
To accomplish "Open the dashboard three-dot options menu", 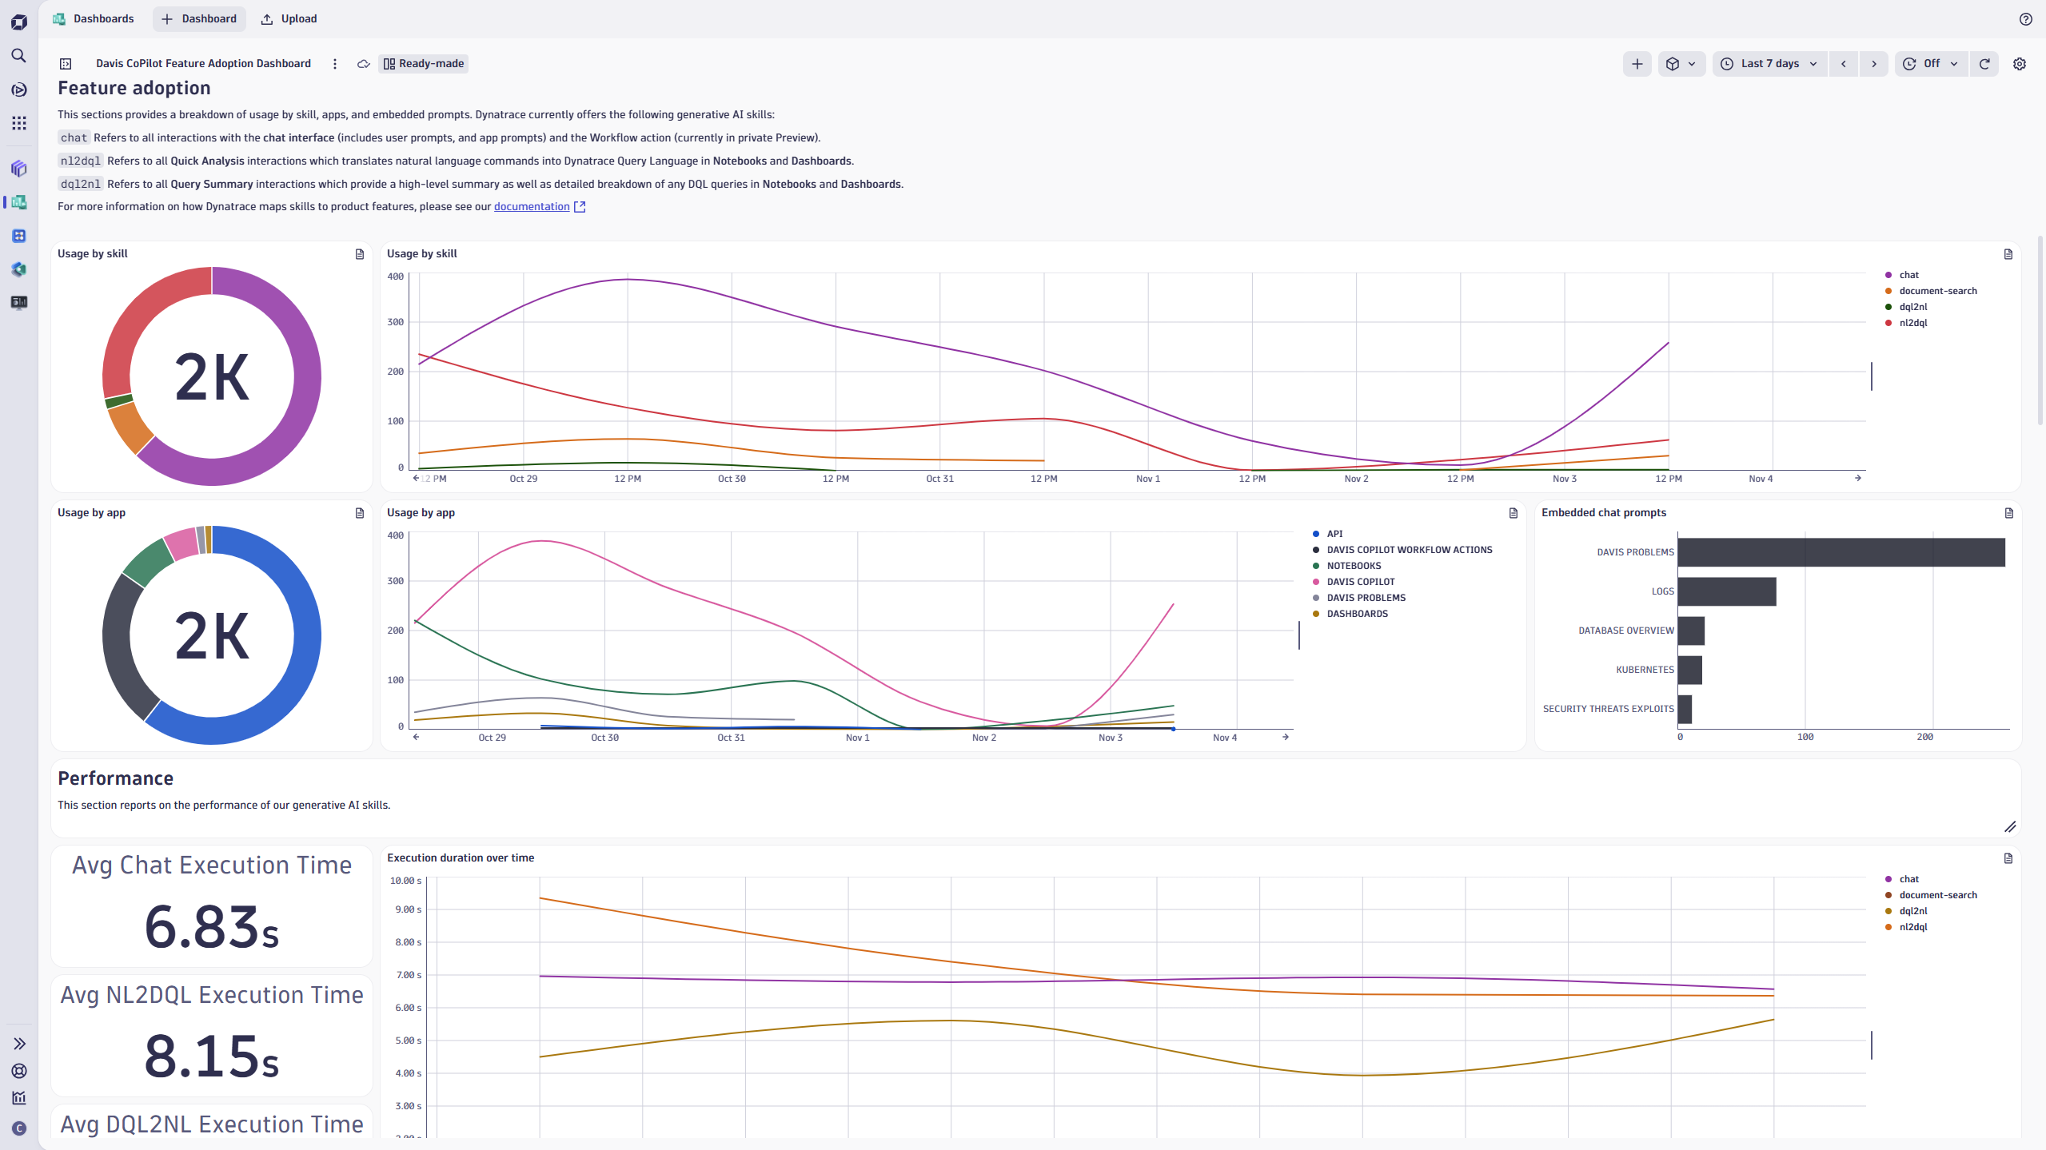I will click(334, 63).
